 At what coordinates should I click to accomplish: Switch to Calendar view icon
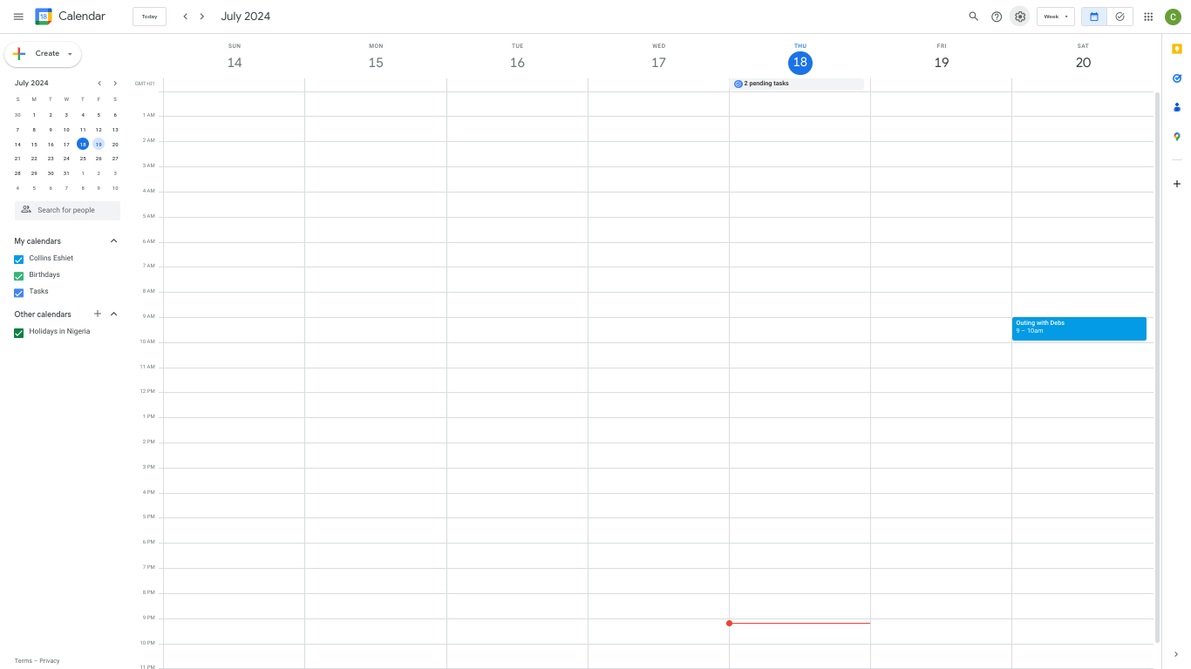tap(1094, 17)
